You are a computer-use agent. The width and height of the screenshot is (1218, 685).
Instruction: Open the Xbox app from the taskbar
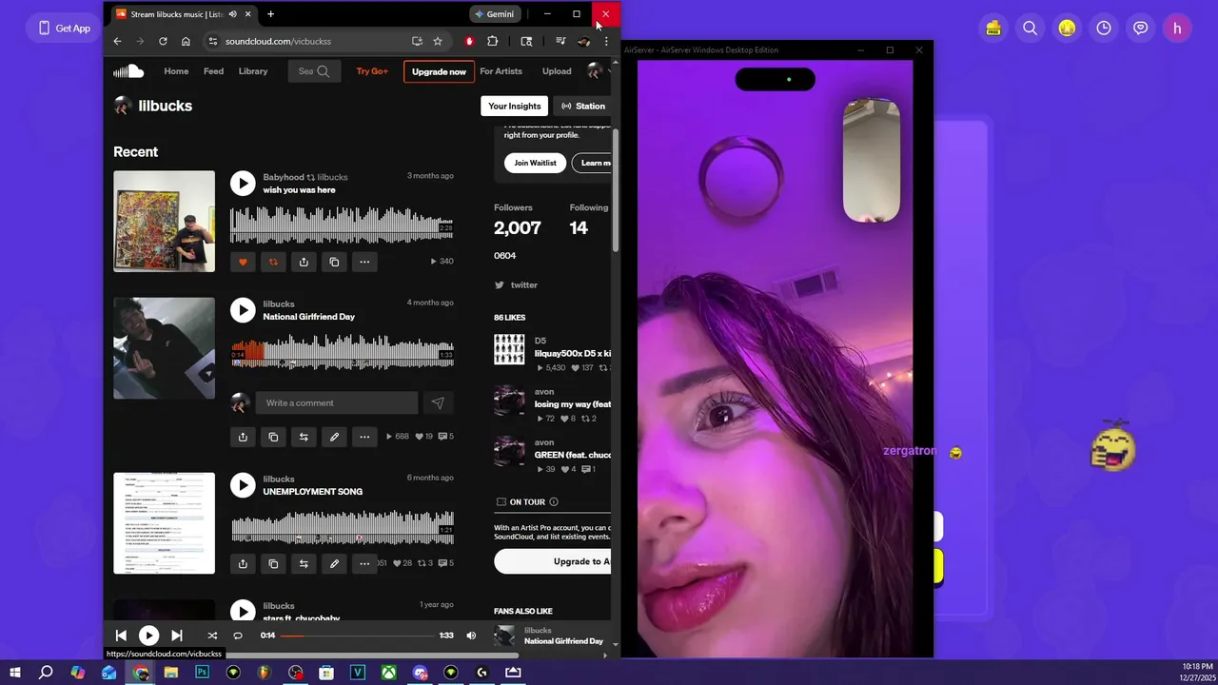click(388, 673)
